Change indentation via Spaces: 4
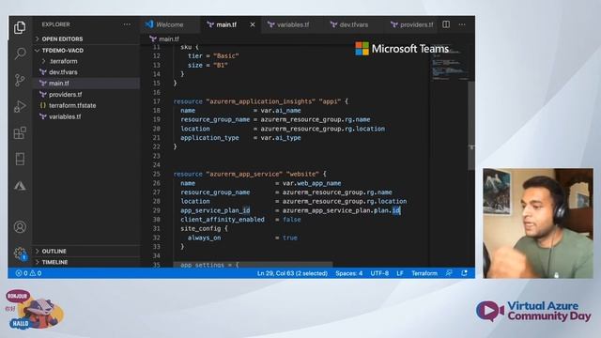 [348, 273]
